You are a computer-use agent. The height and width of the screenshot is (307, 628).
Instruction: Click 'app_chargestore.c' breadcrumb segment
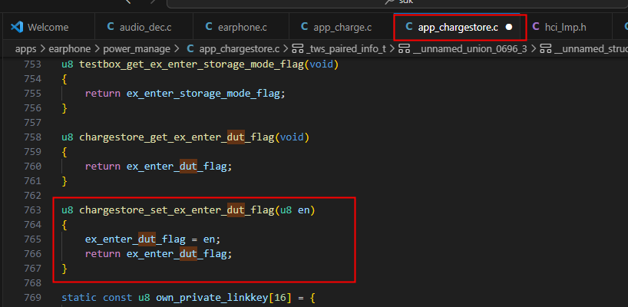pos(239,49)
